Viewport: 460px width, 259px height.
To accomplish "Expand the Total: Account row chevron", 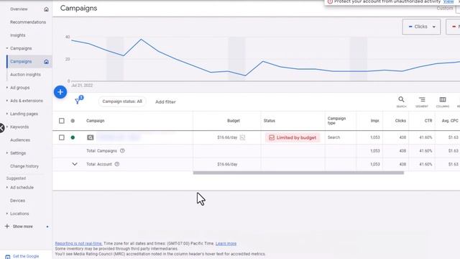I will [75, 164].
